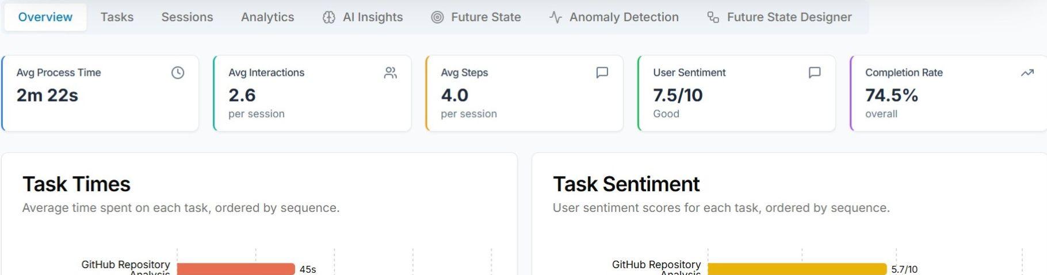Screen dimensions: 1047x275
Task: Click the clock icon in Avg Process Time
Action: pyautogui.click(x=178, y=73)
